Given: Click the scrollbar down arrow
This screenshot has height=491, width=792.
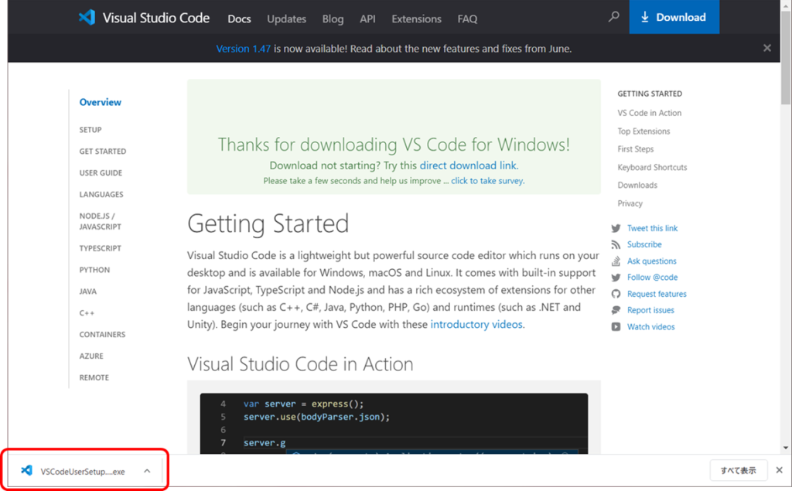Looking at the screenshot, I should click(x=786, y=448).
